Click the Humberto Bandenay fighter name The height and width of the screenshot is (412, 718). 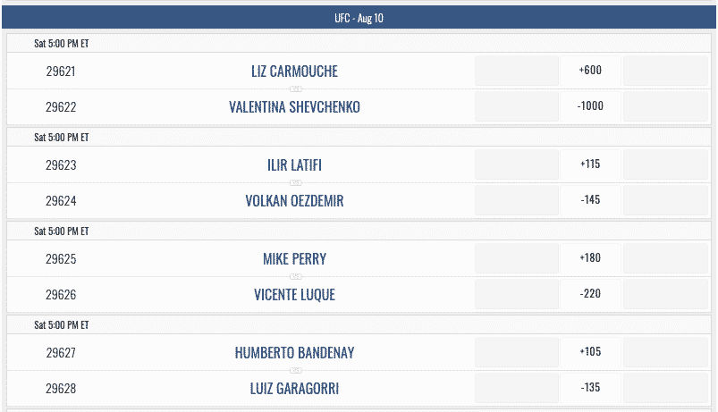click(294, 353)
